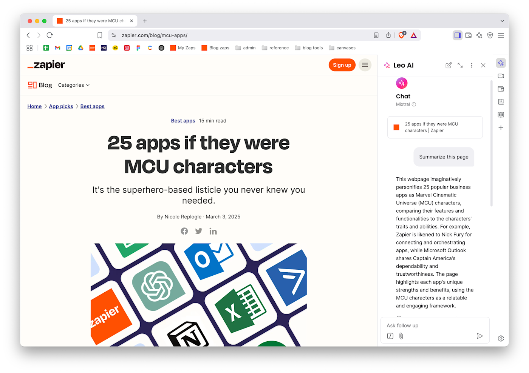Image resolution: width=529 pixels, height=373 pixels.
Task: Open Leo AI from the toolbar
Action: (479, 35)
